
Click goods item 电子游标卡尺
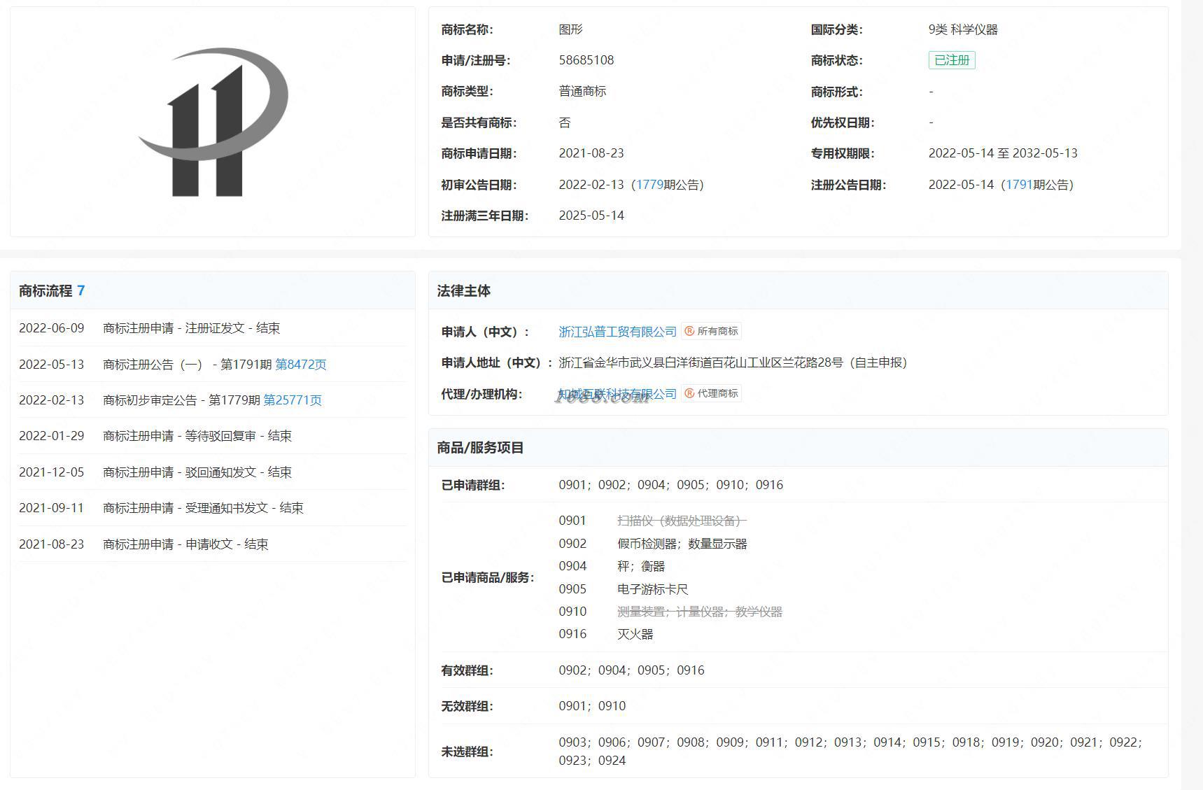[x=653, y=589]
